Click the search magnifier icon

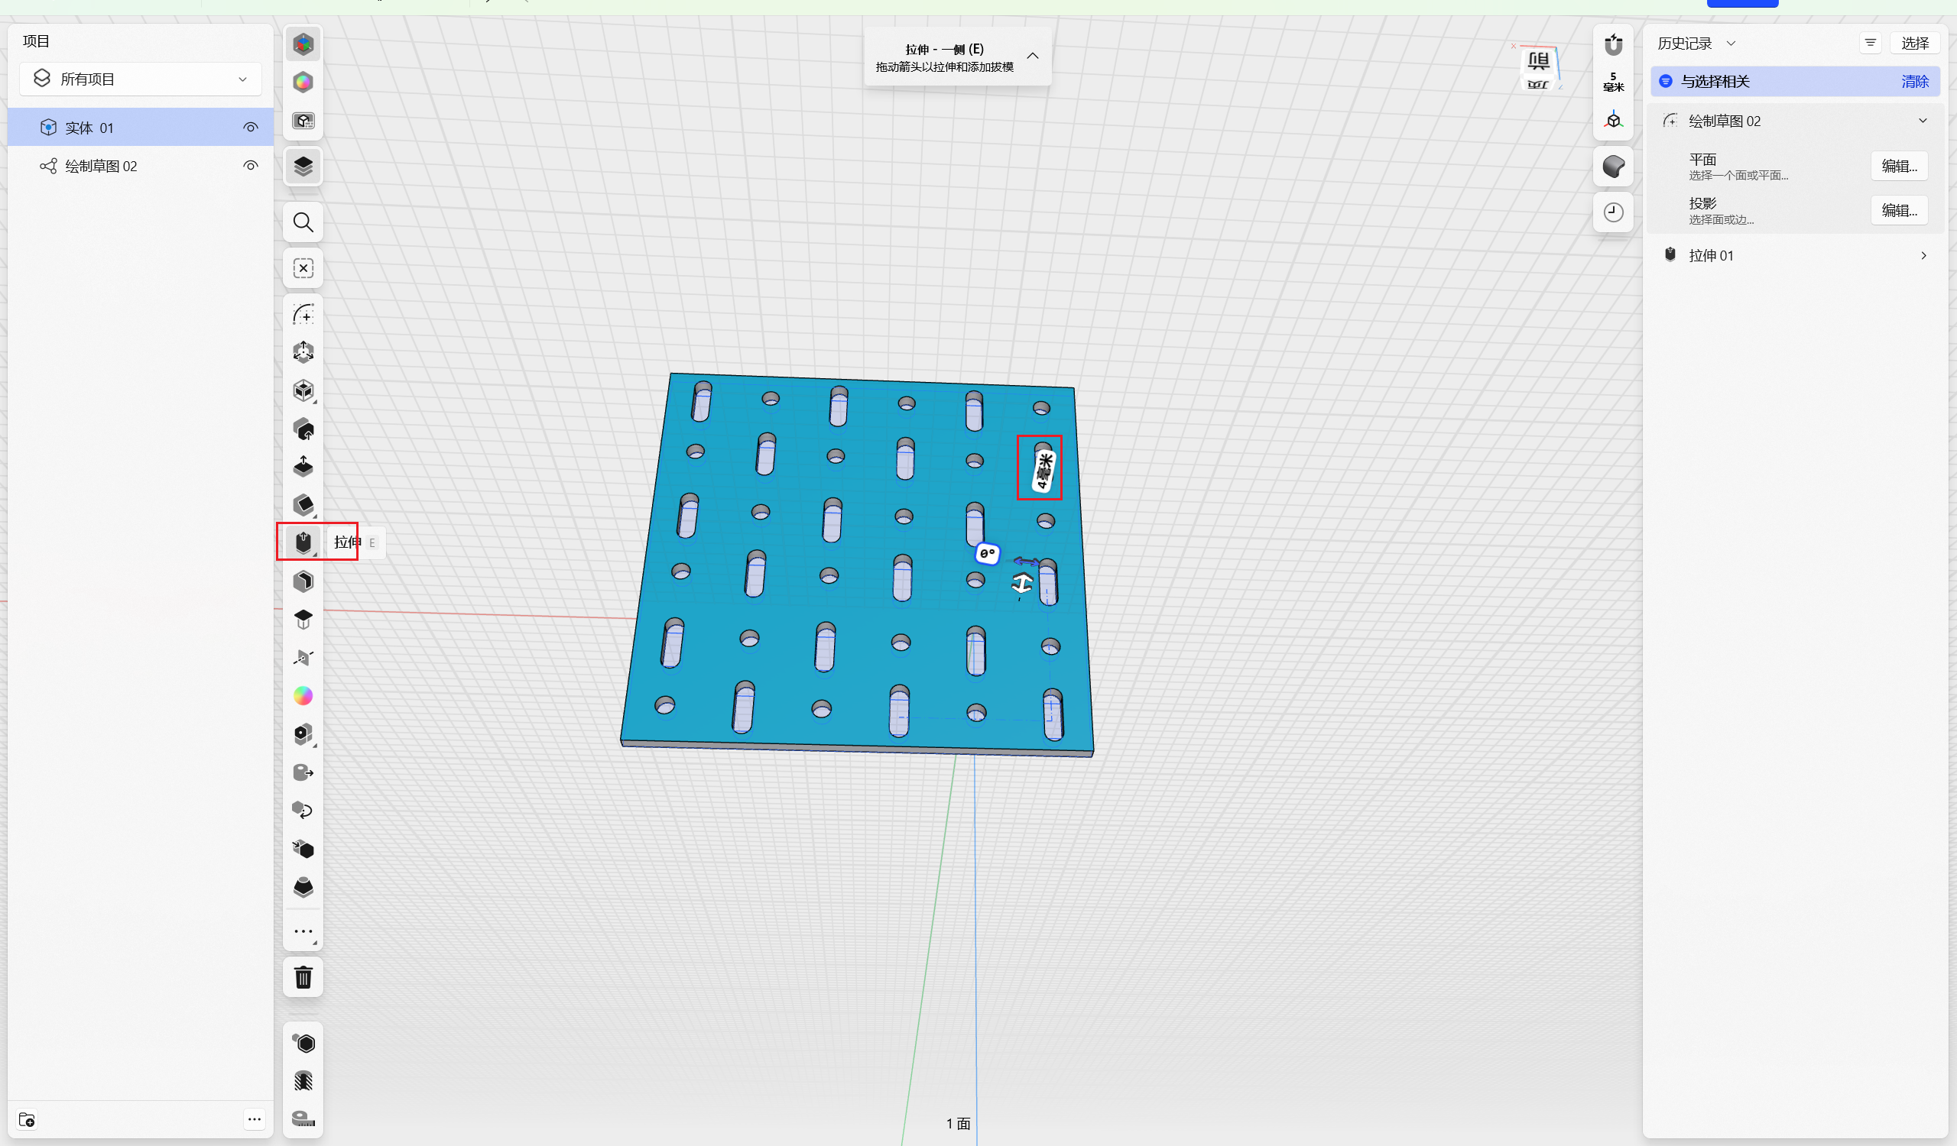[x=303, y=222]
